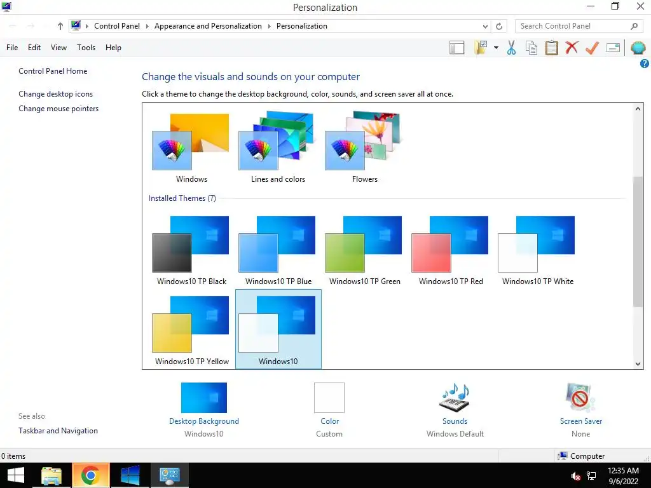651x488 pixels.
Task: Expand the arrow after Control Panel breadcrumb
Action: pyautogui.click(x=147, y=26)
